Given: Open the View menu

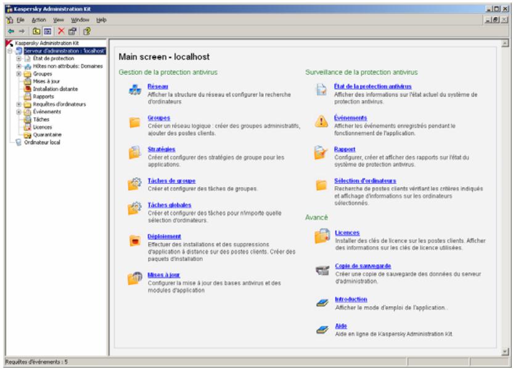Looking at the screenshot, I should tap(59, 20).
